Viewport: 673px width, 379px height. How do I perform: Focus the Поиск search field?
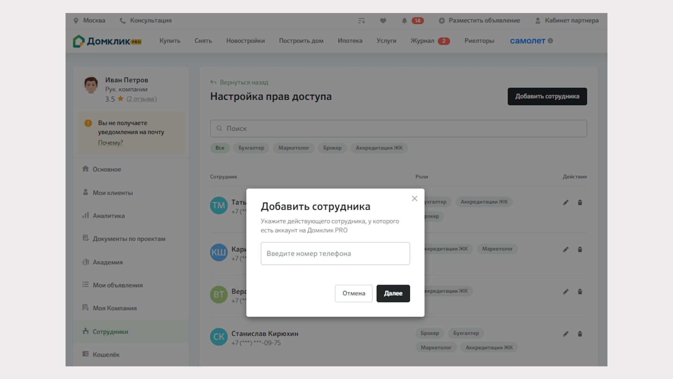[x=399, y=128]
